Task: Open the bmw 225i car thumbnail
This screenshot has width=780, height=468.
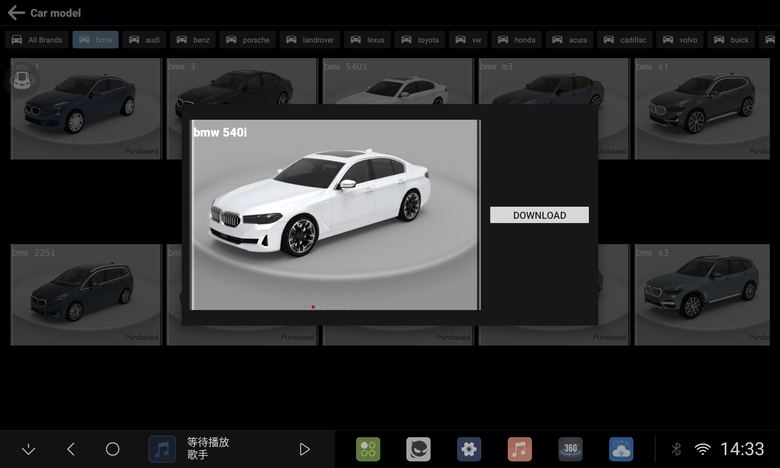Action: (86, 295)
